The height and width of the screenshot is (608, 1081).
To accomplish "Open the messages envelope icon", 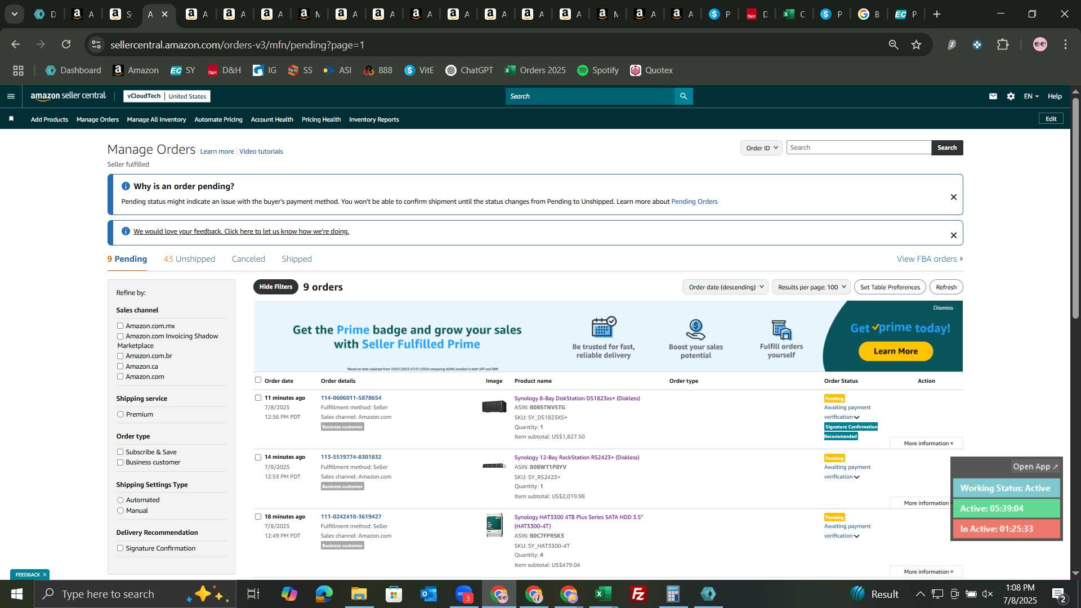I will [x=993, y=96].
